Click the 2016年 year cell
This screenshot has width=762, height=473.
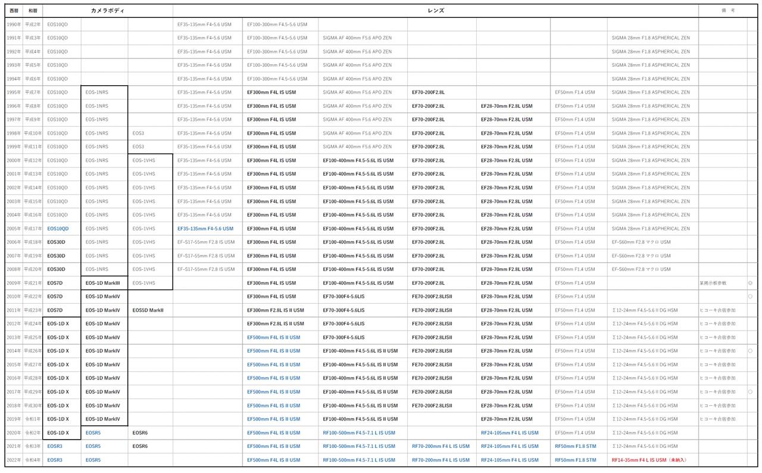coord(14,378)
